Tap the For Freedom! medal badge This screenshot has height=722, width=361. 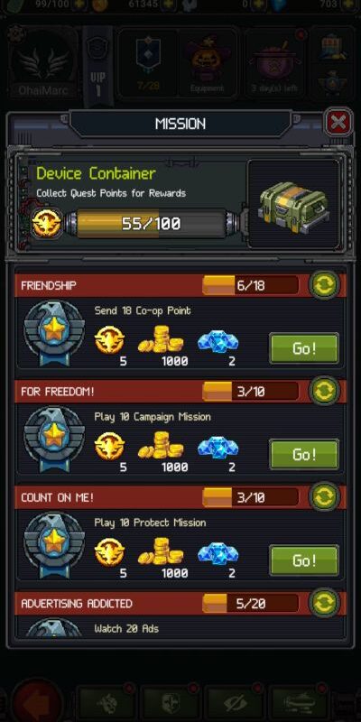(x=54, y=439)
